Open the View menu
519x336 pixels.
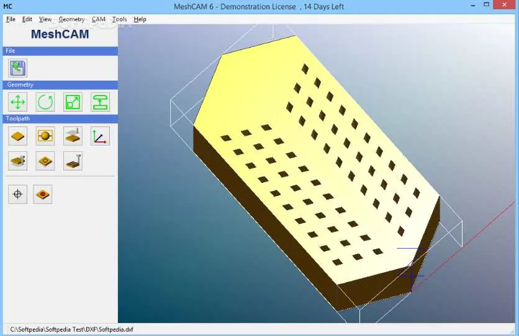pyautogui.click(x=45, y=19)
